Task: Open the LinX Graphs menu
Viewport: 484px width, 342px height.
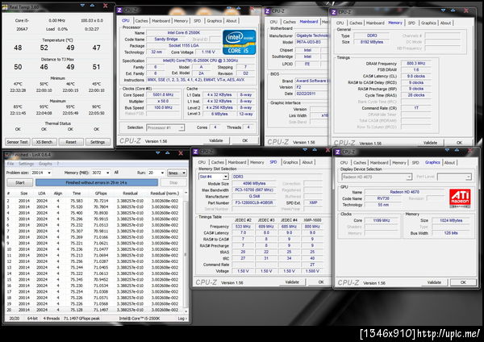Action: (x=45, y=164)
